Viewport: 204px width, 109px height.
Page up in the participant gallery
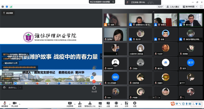pos(154,12)
